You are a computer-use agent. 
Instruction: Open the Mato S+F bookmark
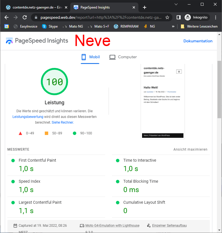point(98,26)
